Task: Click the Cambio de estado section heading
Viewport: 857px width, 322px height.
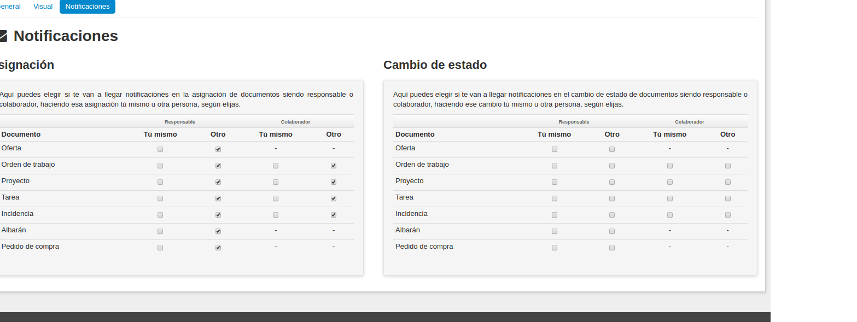Action: point(435,65)
